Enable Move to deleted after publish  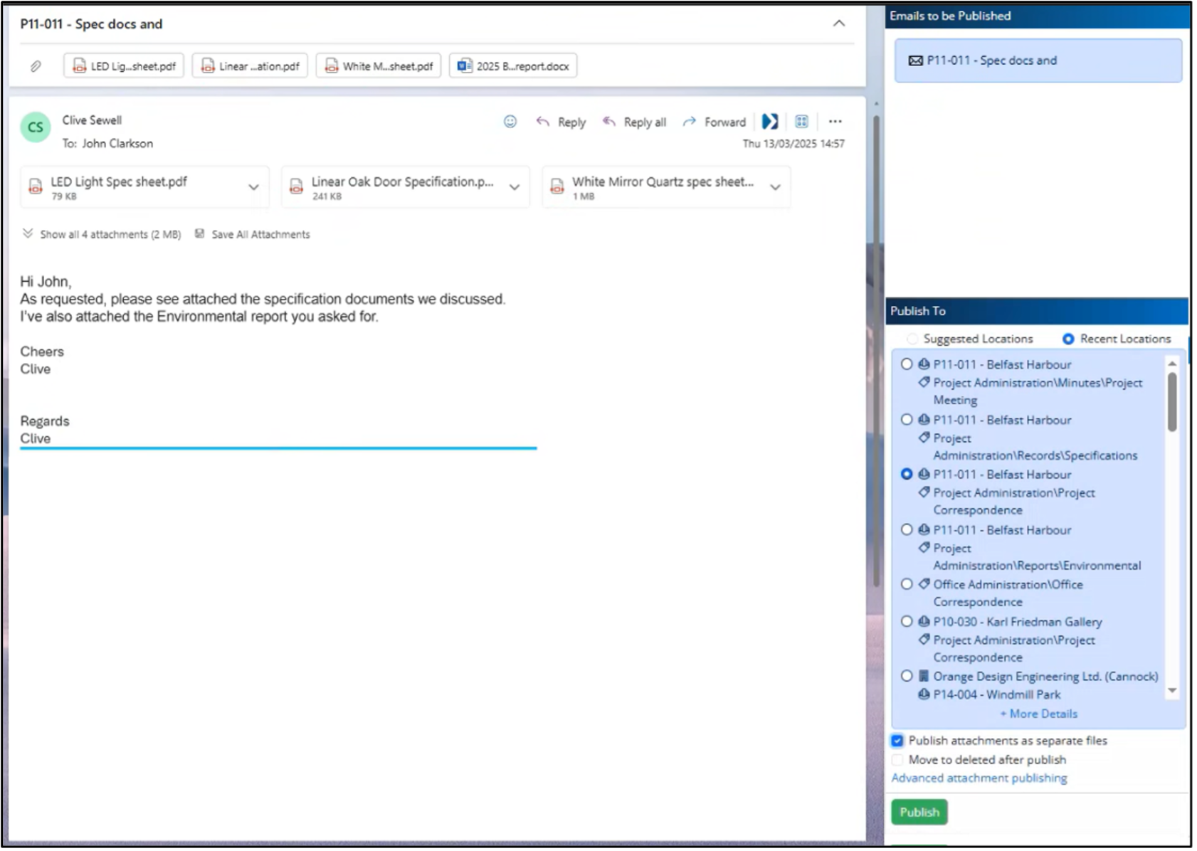[897, 760]
